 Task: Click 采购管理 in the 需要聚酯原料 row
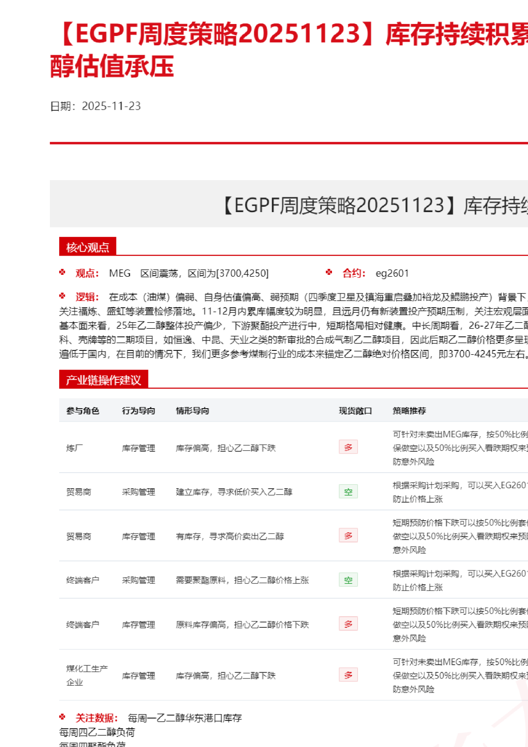[139, 580]
